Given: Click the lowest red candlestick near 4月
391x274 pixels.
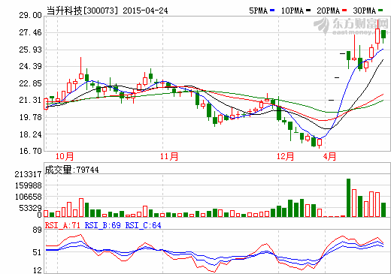Looking at the screenshot, I should [320, 143].
